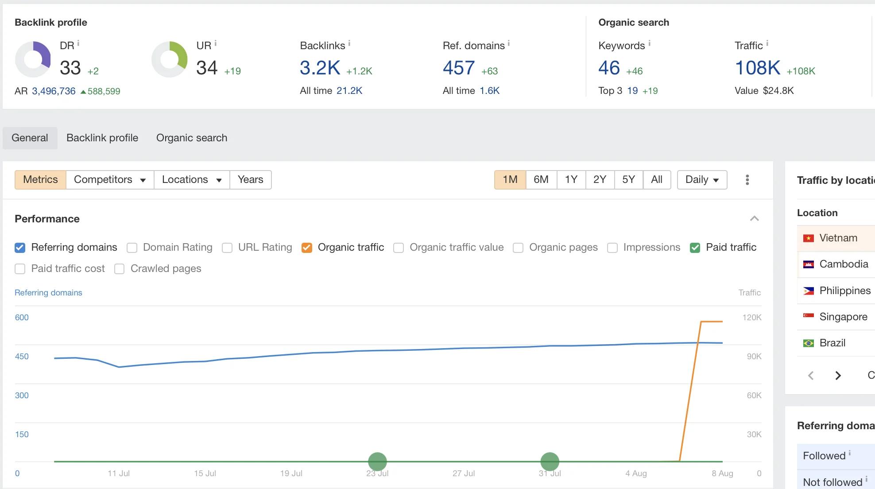Enable Crawled pages checkbox
This screenshot has width=875, height=489.
point(120,269)
